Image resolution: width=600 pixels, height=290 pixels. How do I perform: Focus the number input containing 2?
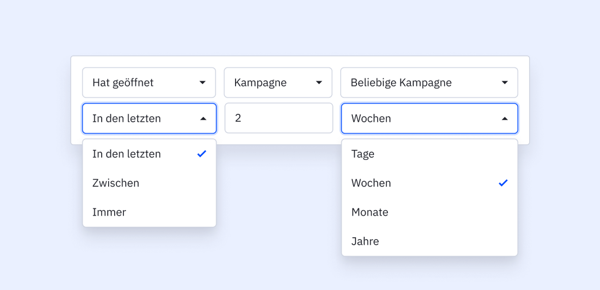pyautogui.click(x=278, y=118)
